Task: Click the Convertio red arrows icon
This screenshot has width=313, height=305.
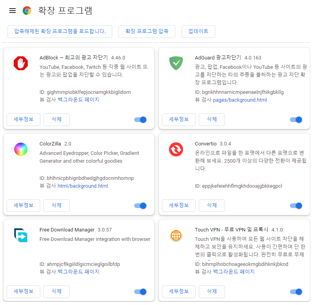Action: coord(176,149)
